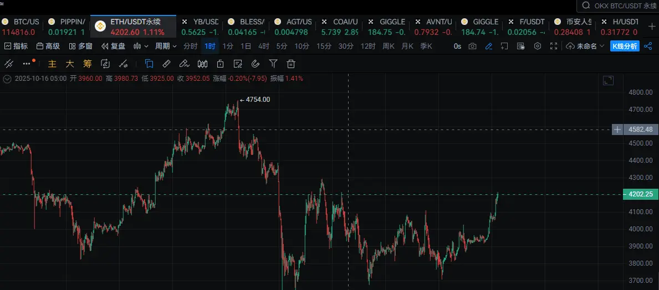Open the BLESS ticker tab
The width and height of the screenshot is (659, 290).
pos(247,27)
